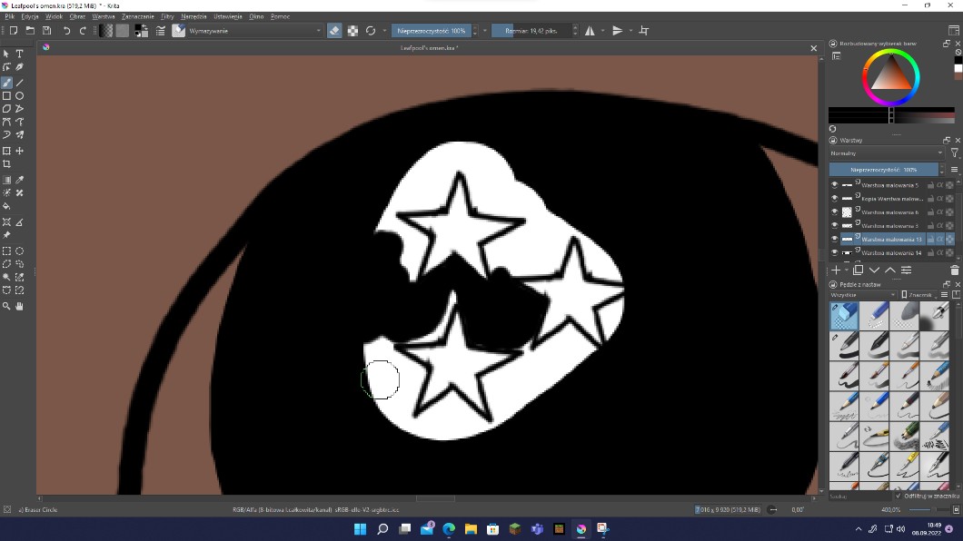
Task: Open the Wymazywanie blending mode dropdown
Action: [x=254, y=31]
